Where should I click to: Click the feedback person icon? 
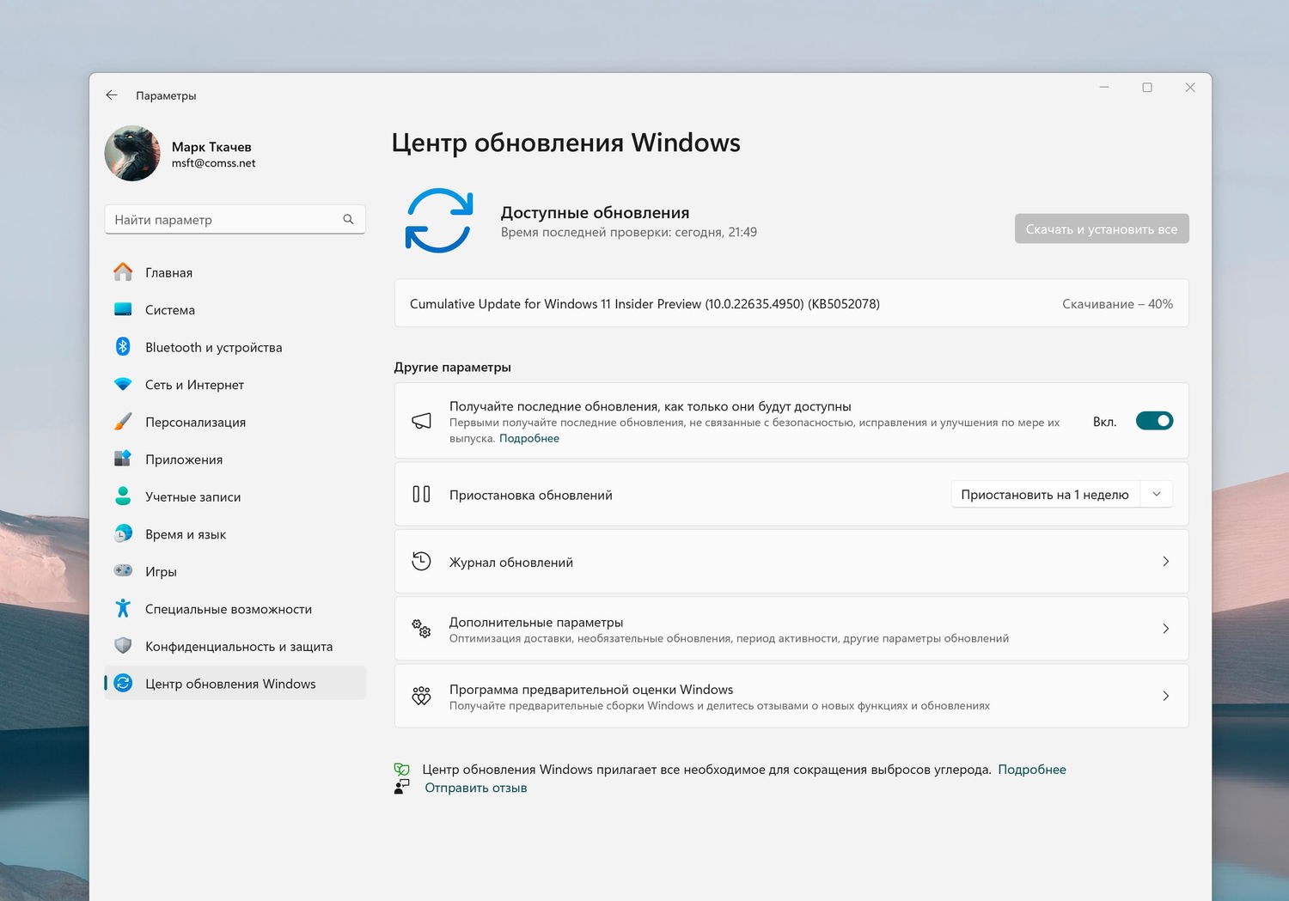(x=401, y=787)
